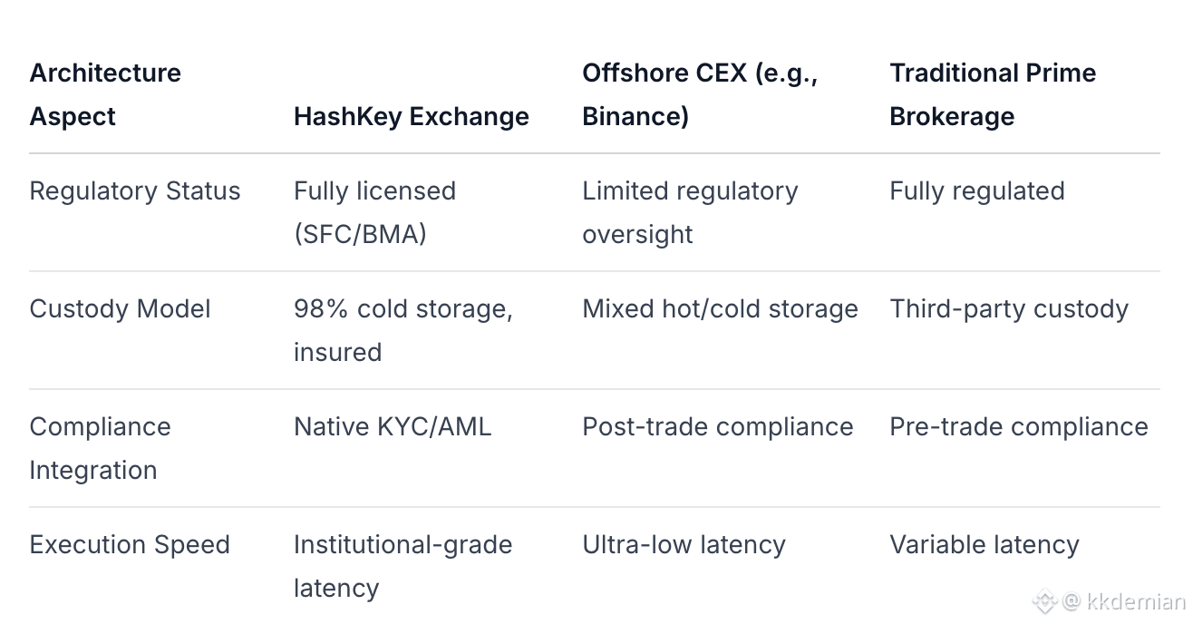Click the Regulatory Status row label
The height and width of the screenshot is (624, 1193).
click(135, 190)
